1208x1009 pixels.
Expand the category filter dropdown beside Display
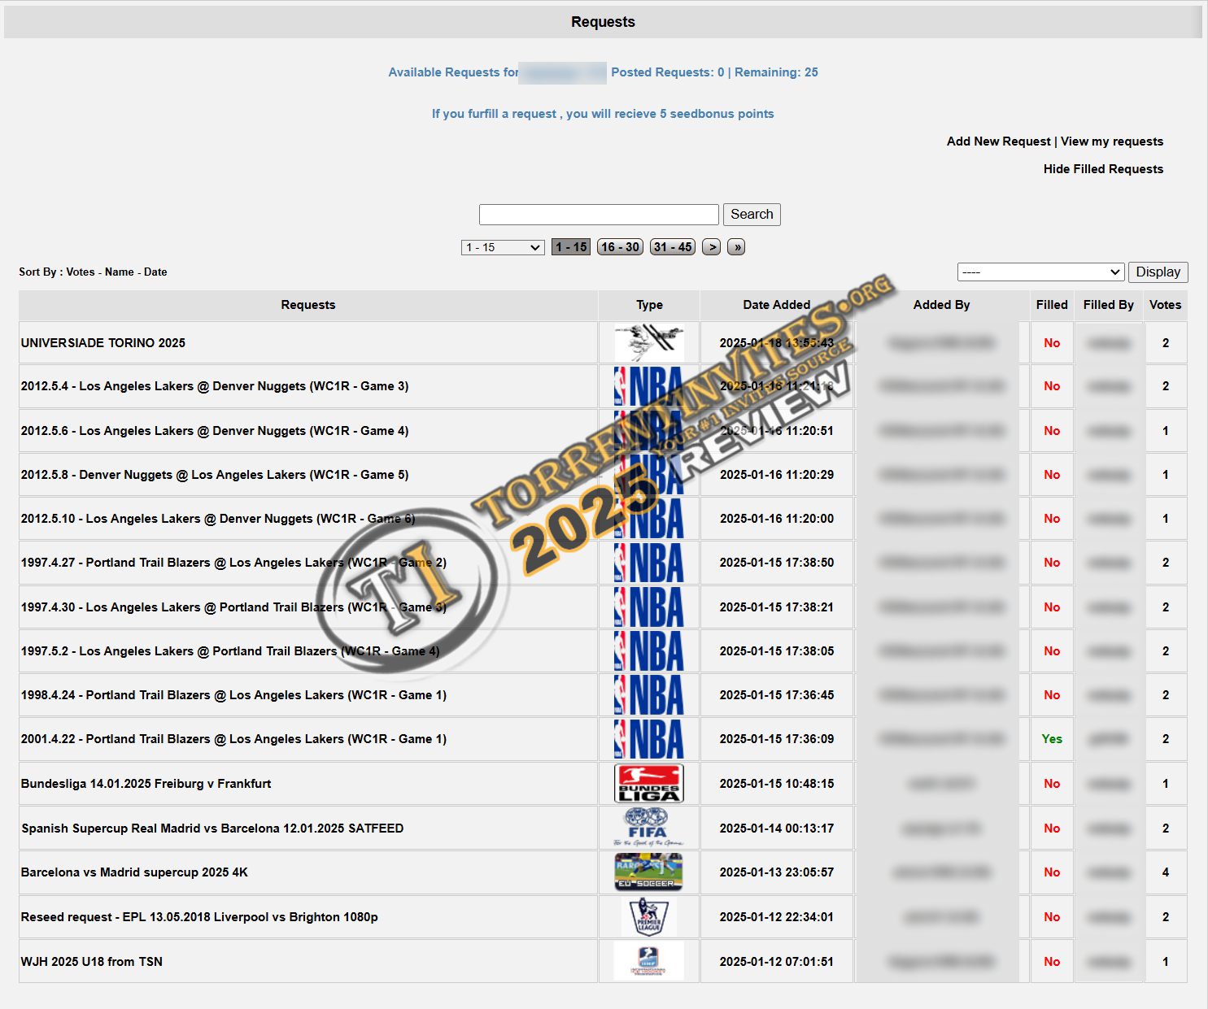point(1040,272)
